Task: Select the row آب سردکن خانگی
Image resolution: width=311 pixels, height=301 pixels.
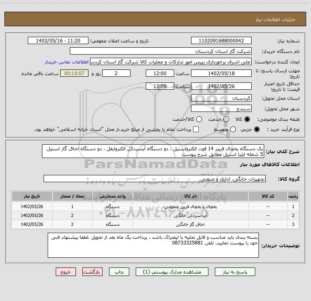Action: [x=155, y=215]
